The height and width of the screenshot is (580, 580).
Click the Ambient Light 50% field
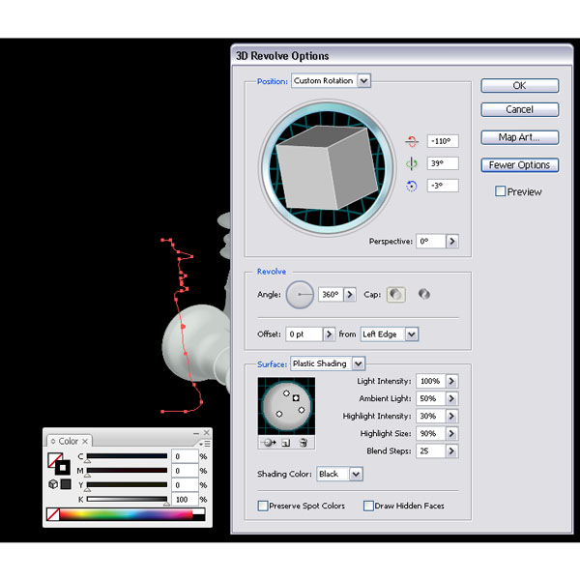click(x=430, y=398)
